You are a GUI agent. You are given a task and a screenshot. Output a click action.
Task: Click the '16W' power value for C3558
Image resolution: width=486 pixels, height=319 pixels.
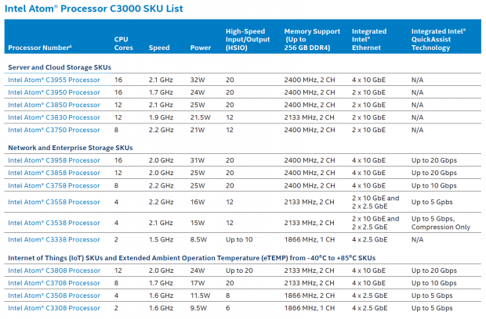point(198,203)
